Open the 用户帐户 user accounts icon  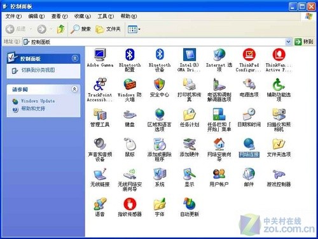[x=219, y=174]
